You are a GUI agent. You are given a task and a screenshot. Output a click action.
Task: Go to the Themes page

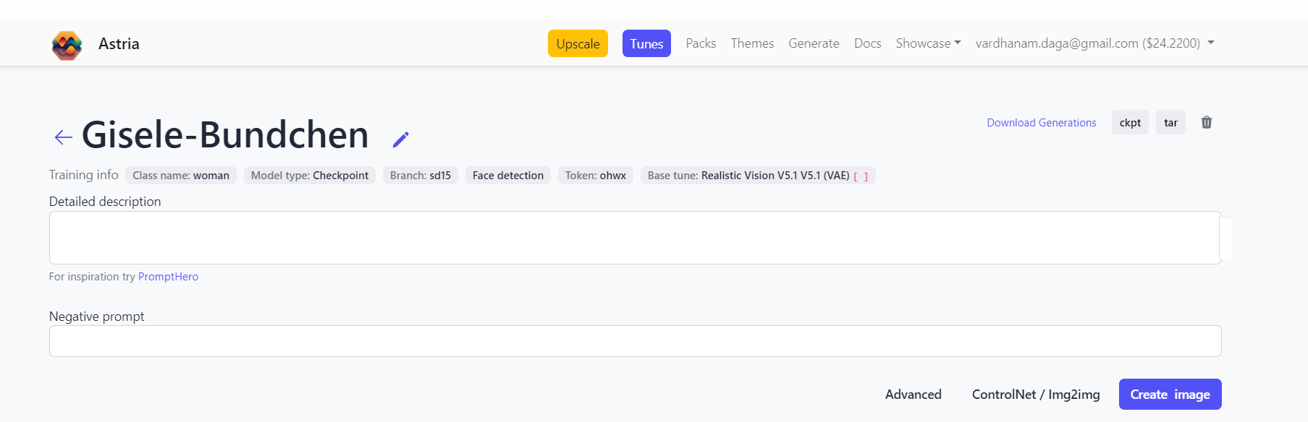click(752, 43)
